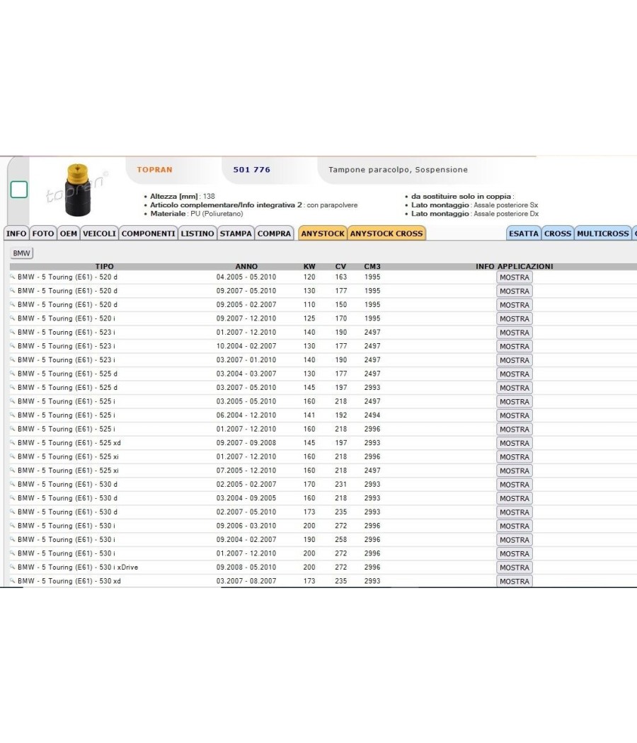Go to the VEICOLI tab
Screen dimensions: 637x743
99,234
